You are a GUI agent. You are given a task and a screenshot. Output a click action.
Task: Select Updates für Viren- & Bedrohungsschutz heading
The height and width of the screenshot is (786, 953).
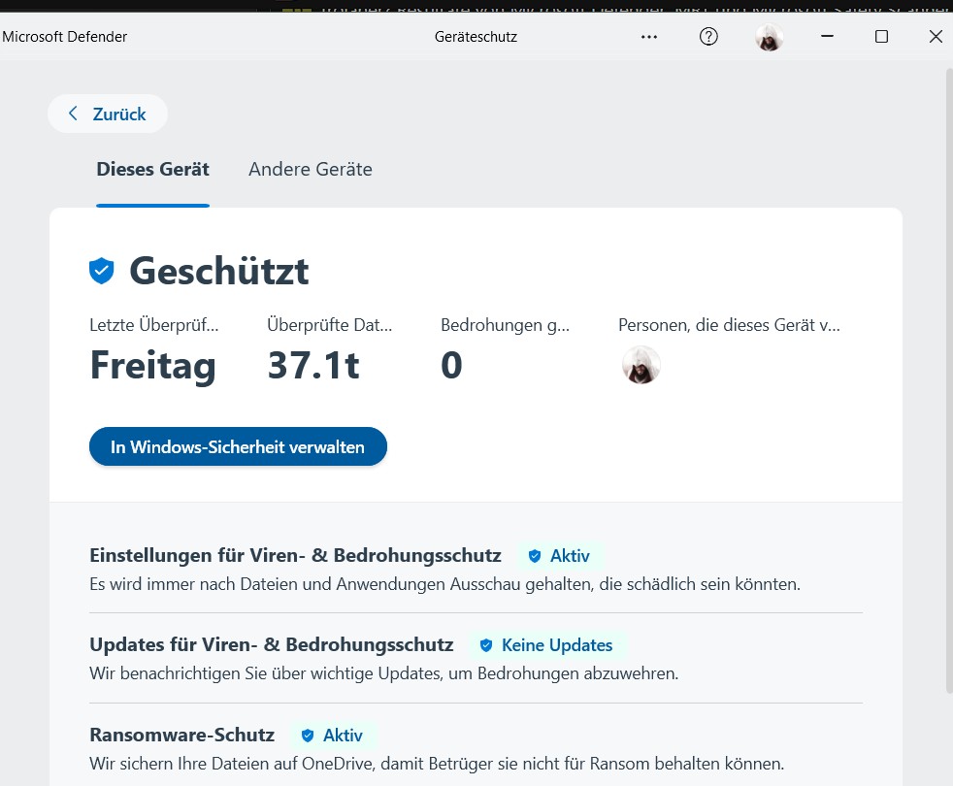[x=272, y=645]
